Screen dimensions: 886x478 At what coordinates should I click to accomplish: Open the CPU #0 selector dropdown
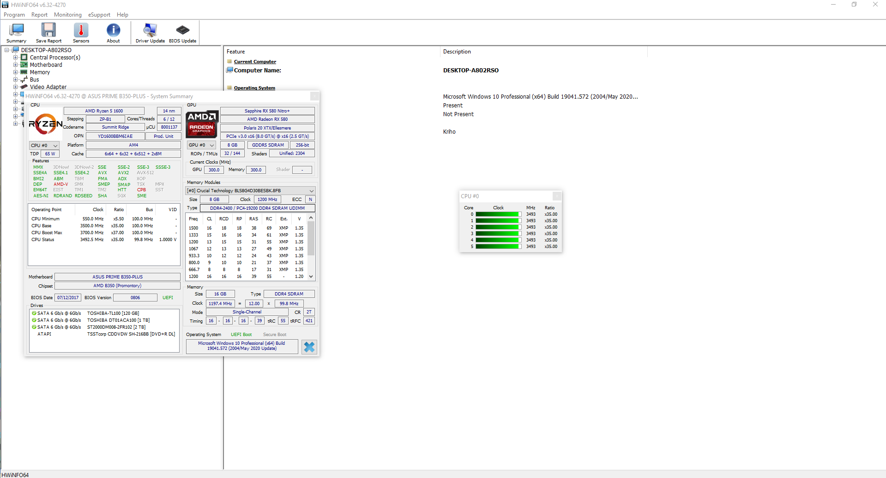pos(44,146)
